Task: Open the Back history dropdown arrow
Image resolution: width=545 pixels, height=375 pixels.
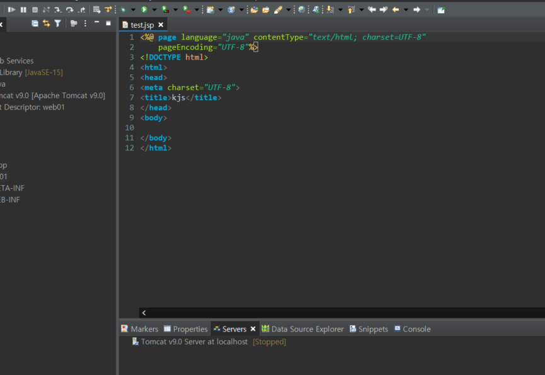Action: tap(406, 9)
